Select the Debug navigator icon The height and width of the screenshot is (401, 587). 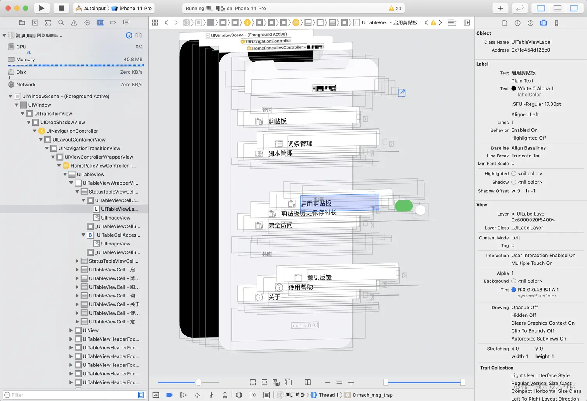(100, 22)
